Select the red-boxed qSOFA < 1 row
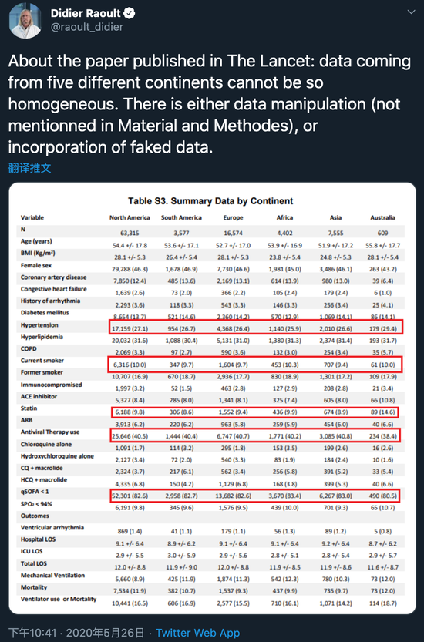Viewport: 424px width, 642px height. coord(255,495)
